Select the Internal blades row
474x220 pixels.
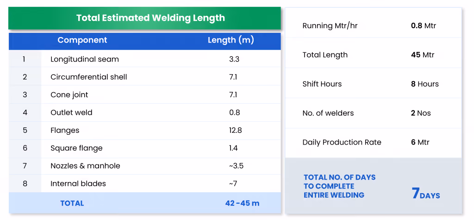click(x=144, y=183)
